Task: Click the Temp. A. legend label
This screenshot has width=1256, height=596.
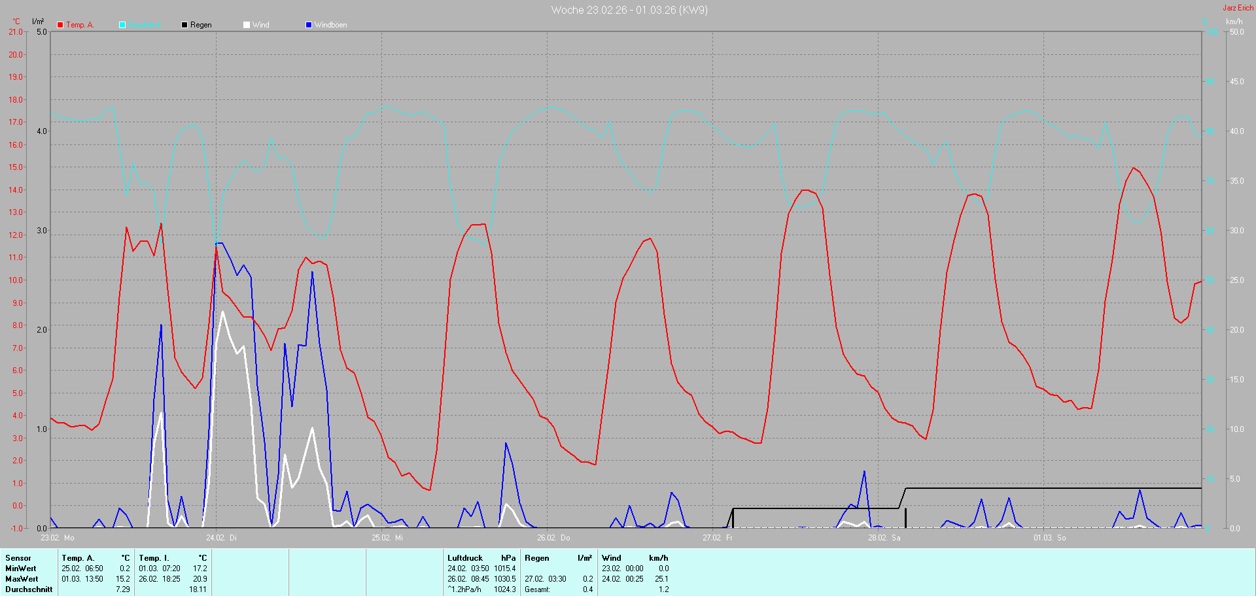Action: (80, 25)
